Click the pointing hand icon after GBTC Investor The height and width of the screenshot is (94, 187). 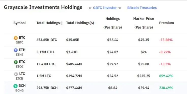point(119,8)
